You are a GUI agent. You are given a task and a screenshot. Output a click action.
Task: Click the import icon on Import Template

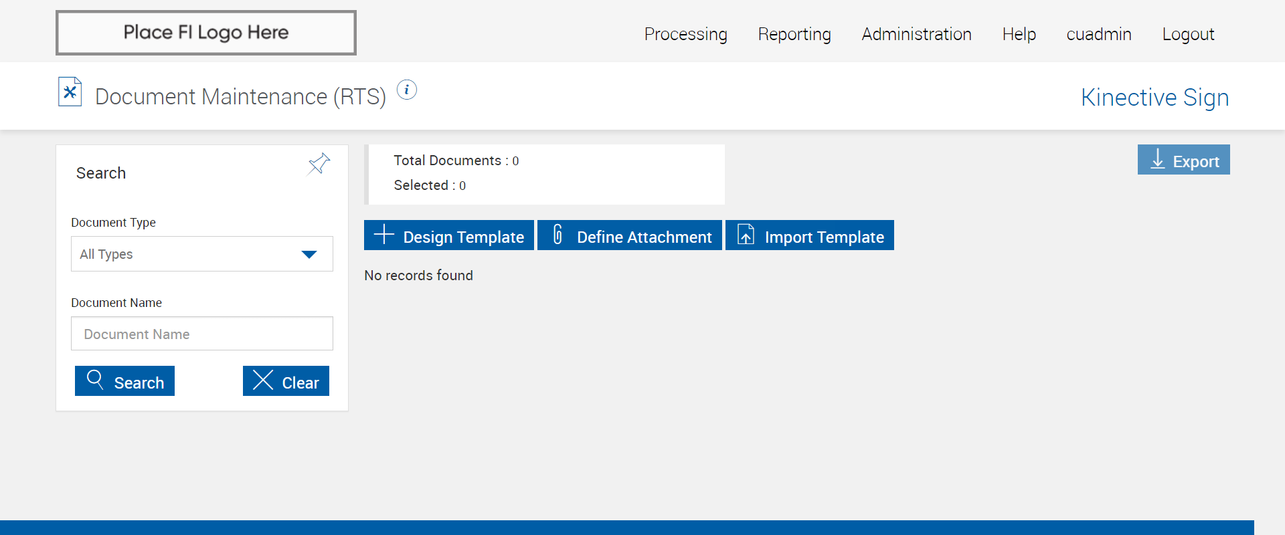pos(746,235)
